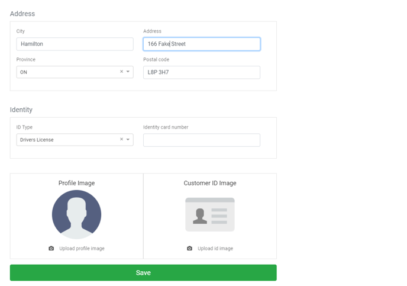
Task: Expand the Province dropdown arrow
Action: pos(128,72)
